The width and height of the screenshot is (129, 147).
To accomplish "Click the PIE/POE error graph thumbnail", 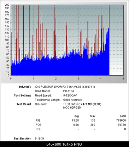I will 64,42.
